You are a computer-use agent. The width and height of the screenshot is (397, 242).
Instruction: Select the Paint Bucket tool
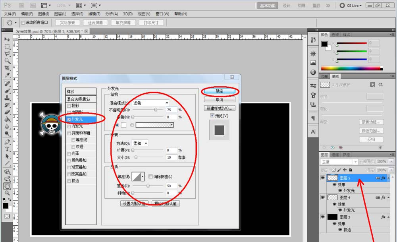(x=7, y=119)
